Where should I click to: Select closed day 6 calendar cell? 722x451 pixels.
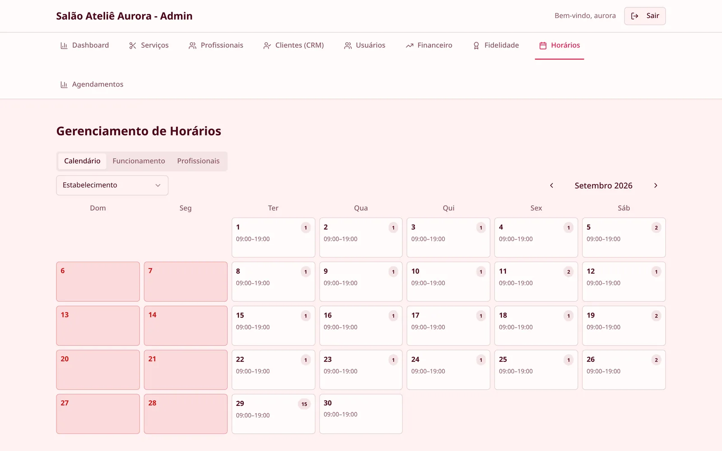click(98, 282)
